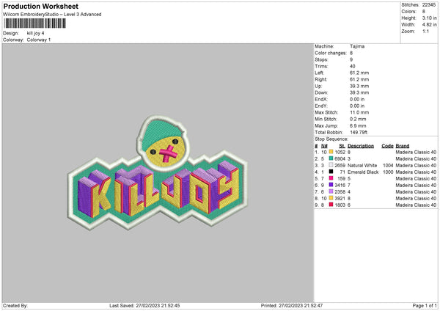The width and height of the screenshot is (440, 311).
Task: Click the 'Right:' extent label
Action: coord(320,79)
